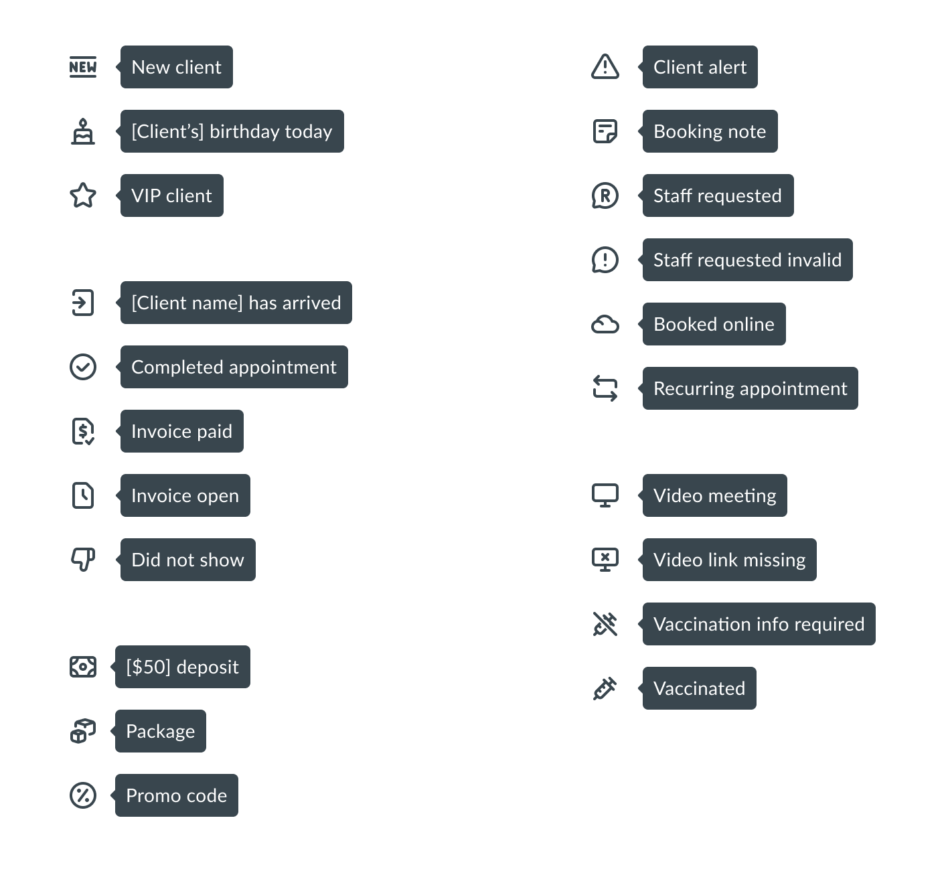Click the NEW client badge icon

(83, 67)
